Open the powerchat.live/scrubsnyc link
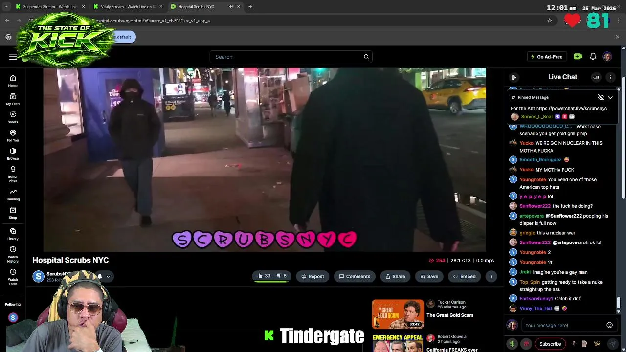Screen dimensions: 626x352 [x=571, y=108]
